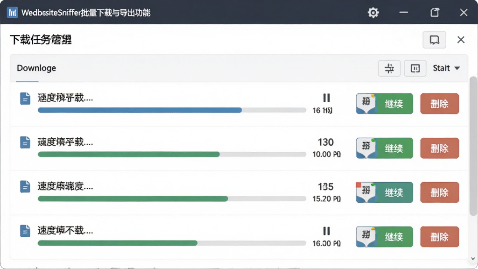
Task: Click file icon of the fourth download task
Action: coord(25,231)
